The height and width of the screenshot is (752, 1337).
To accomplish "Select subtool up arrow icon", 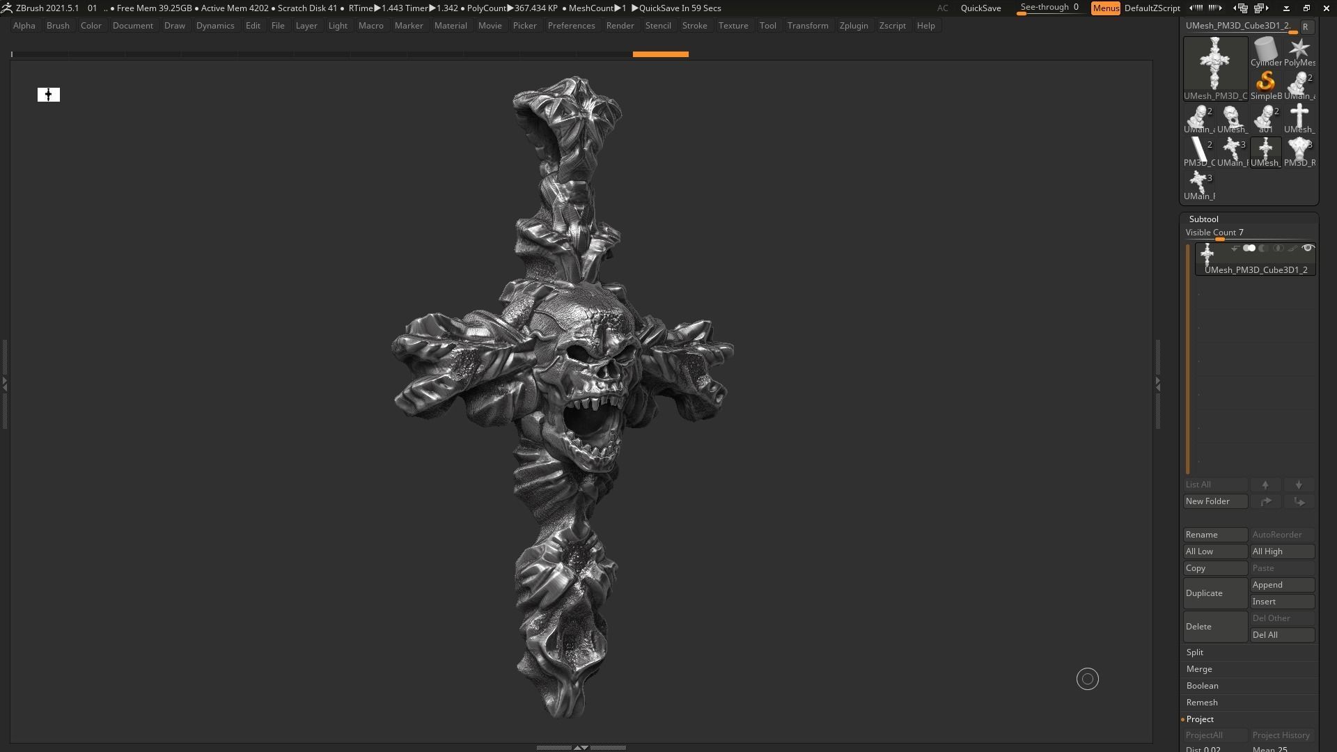I will click(x=1265, y=485).
